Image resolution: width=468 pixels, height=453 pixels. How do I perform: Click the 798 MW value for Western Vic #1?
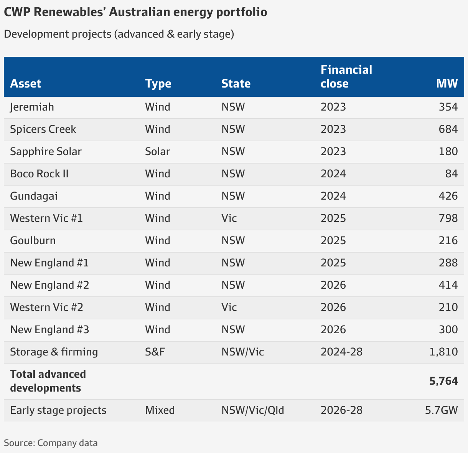point(448,218)
